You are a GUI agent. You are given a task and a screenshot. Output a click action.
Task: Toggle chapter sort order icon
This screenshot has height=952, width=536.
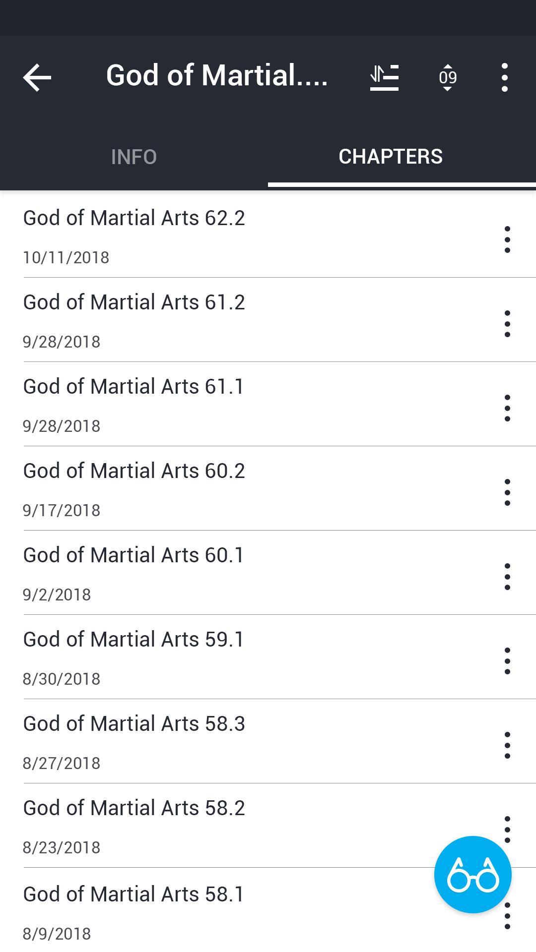pos(384,77)
